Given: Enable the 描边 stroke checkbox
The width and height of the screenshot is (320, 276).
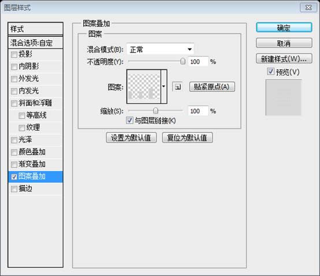Looking at the screenshot, I should [x=14, y=189].
